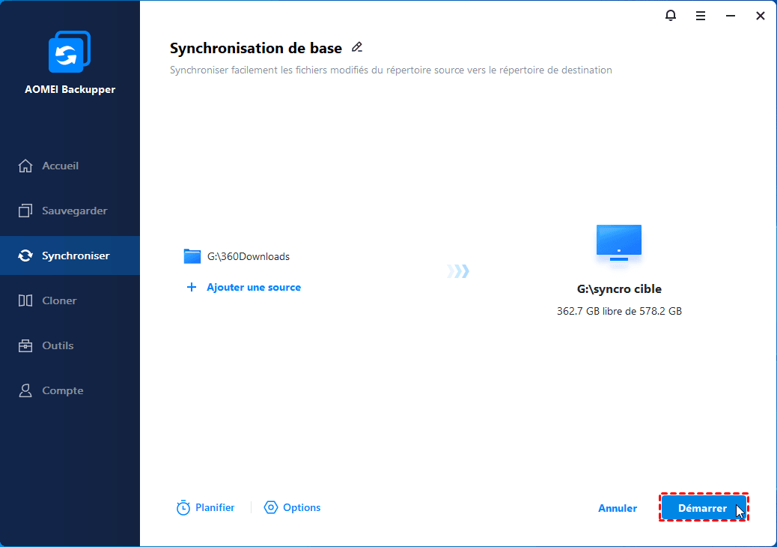Screen dimensions: 777x547
Task: Minimize the AOMEI Backupper window
Action: tap(731, 16)
